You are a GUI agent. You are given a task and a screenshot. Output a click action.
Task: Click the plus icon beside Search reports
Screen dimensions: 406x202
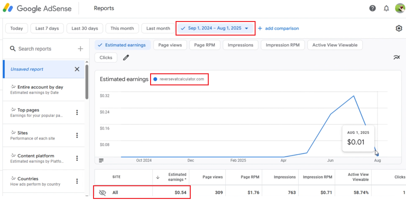80,49
